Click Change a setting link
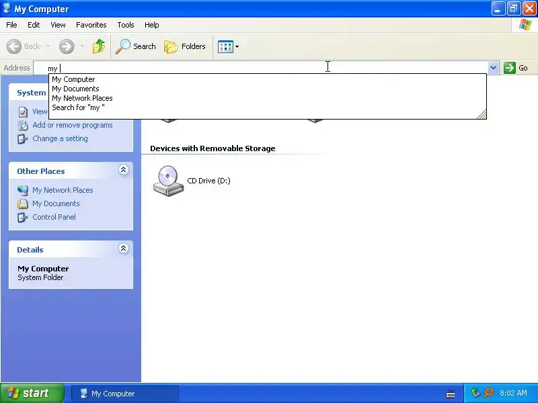Viewport: 538px width, 403px height. click(60, 138)
